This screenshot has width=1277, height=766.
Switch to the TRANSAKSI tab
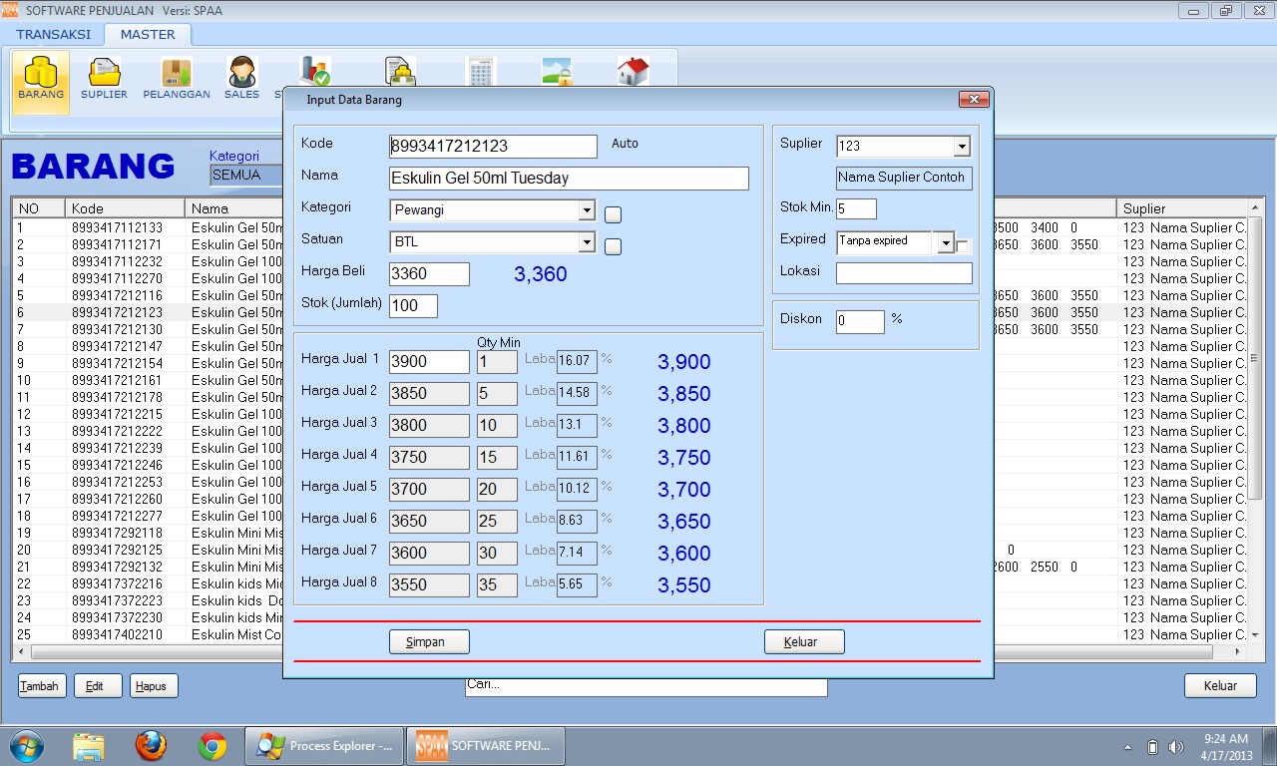click(x=54, y=34)
